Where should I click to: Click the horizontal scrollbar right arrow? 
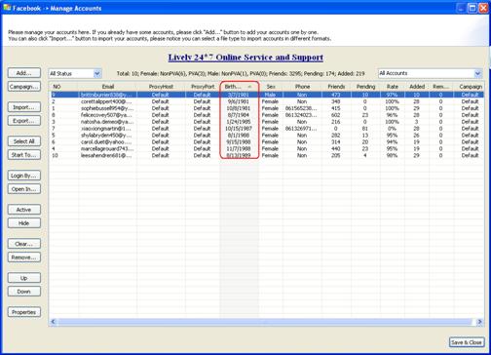click(479, 322)
